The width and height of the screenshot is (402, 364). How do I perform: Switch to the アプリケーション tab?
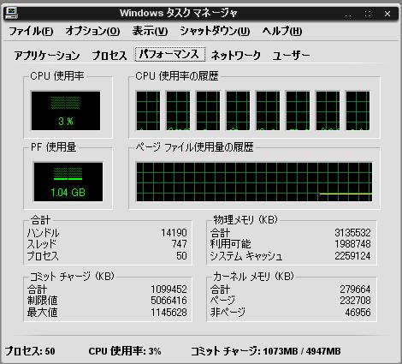click(x=47, y=56)
